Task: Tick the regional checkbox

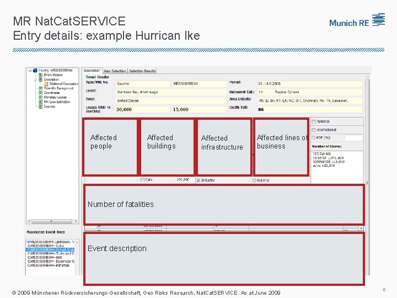Action: pyautogui.click(x=254, y=180)
